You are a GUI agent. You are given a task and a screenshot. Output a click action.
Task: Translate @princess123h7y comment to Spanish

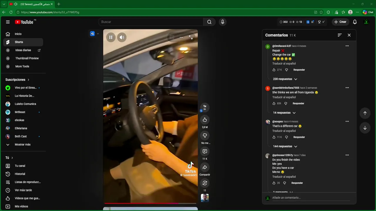click(x=284, y=177)
